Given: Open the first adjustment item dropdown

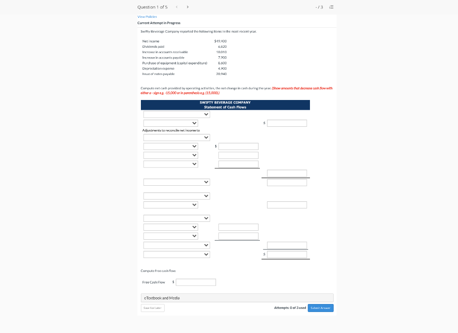Looking at the screenshot, I should click(170, 146).
